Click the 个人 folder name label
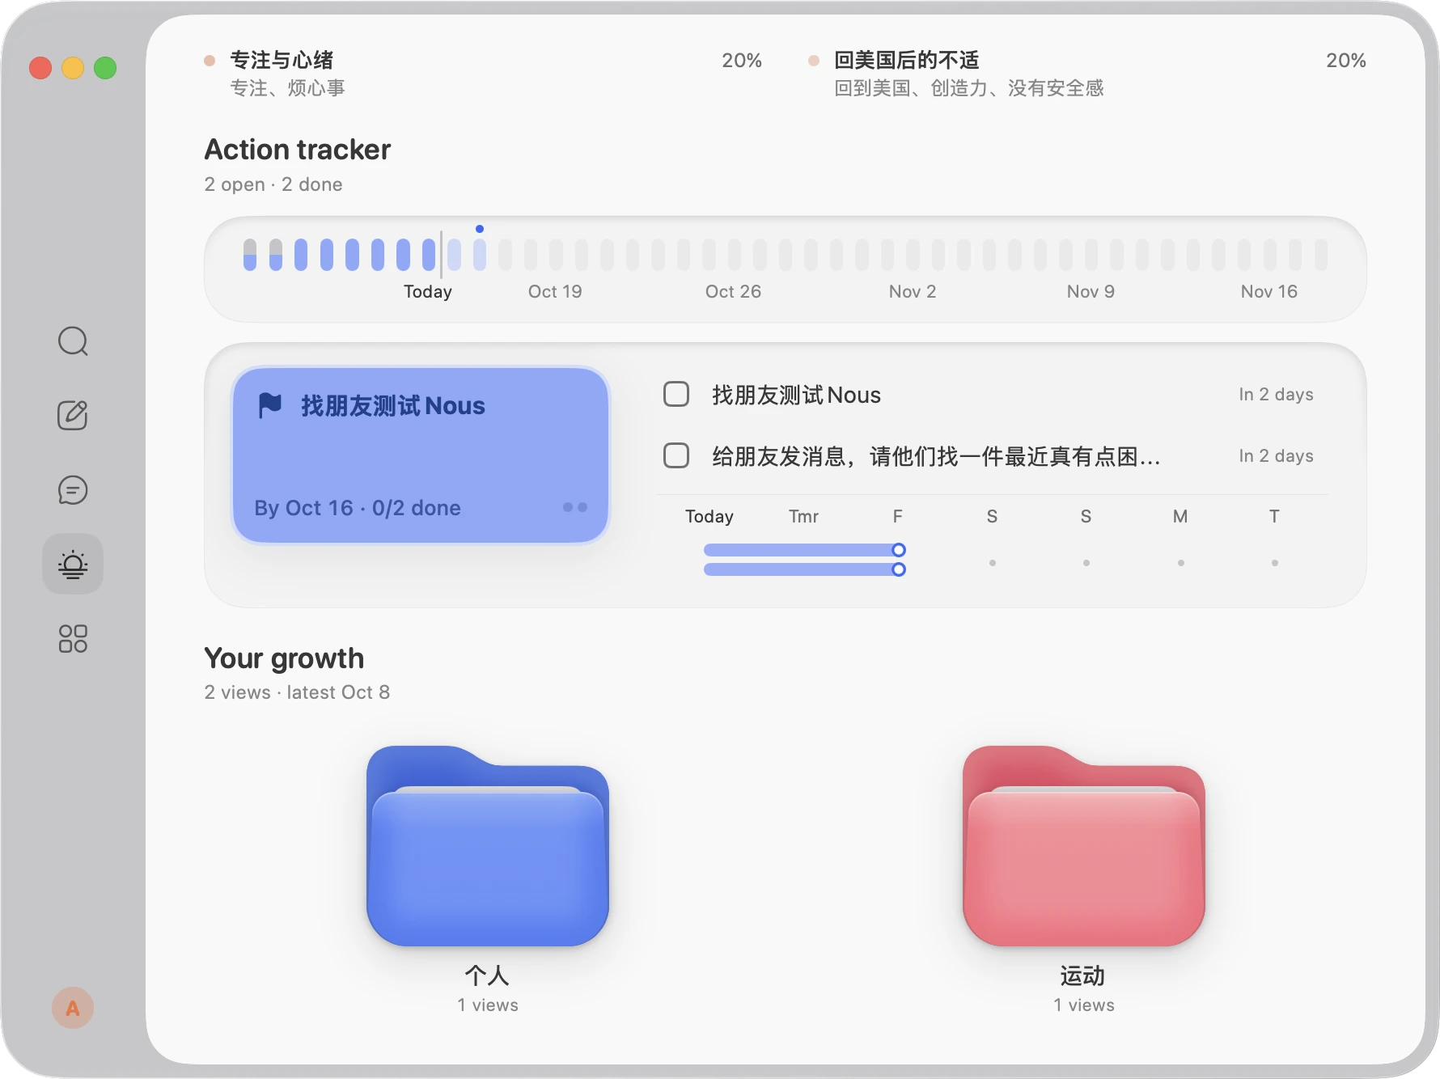 487,975
